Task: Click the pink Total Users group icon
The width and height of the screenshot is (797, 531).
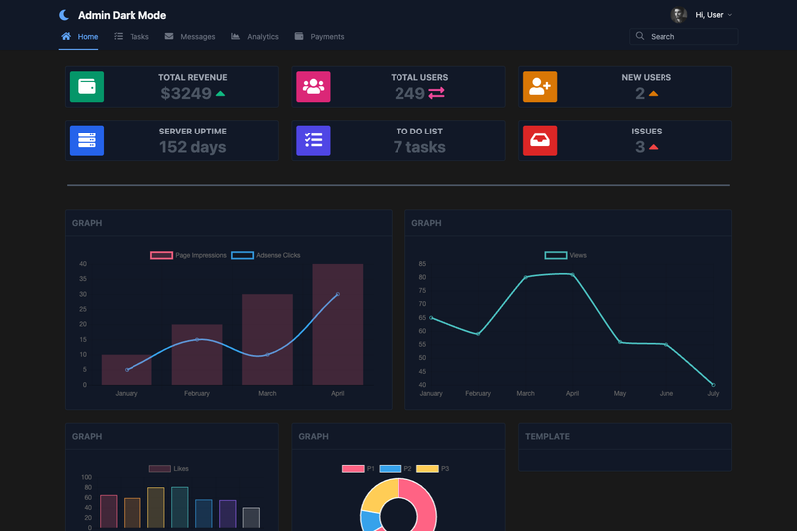Action: [x=313, y=87]
